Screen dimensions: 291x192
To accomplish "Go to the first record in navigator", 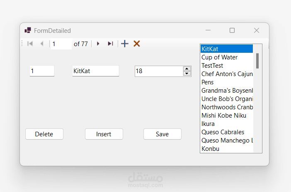I will click(x=30, y=44).
